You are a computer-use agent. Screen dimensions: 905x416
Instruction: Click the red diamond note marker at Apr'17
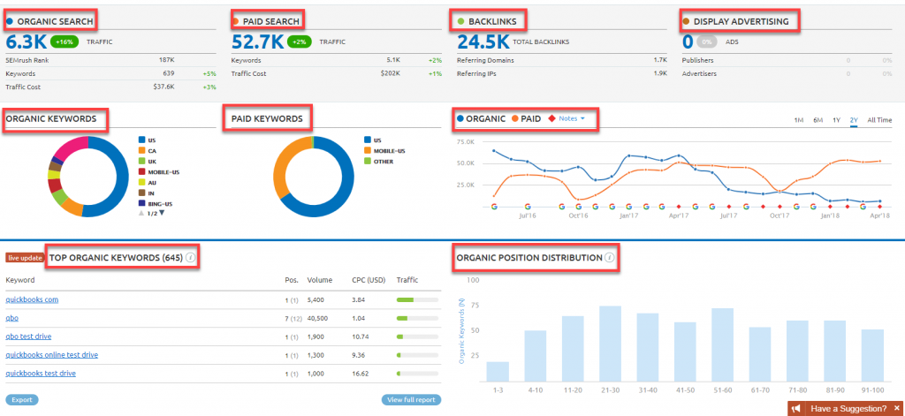point(679,207)
